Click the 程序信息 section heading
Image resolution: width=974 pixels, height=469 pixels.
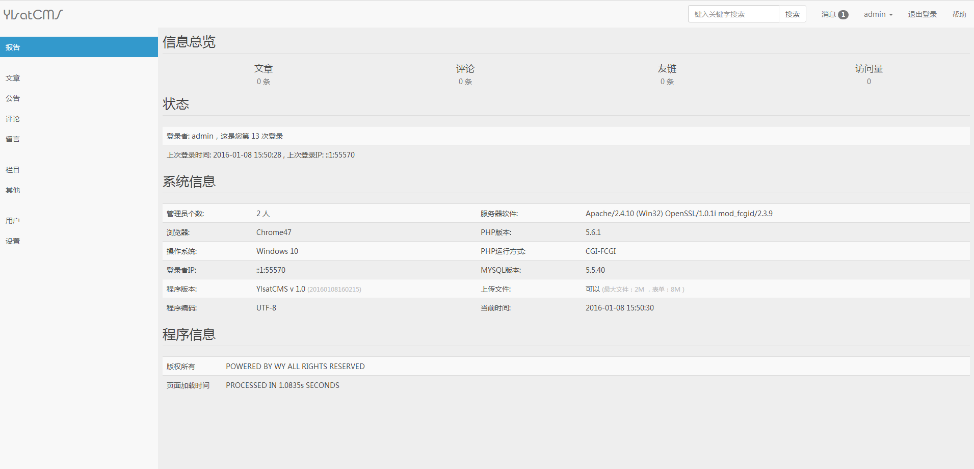coord(189,334)
